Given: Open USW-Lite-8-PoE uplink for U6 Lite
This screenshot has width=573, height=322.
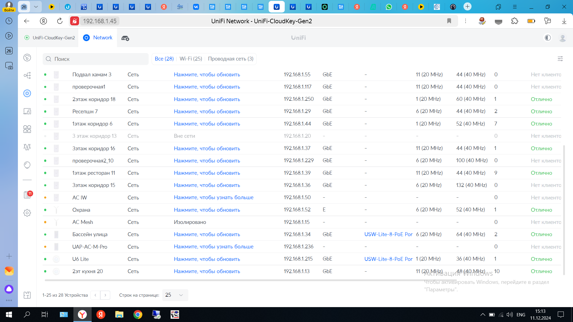Looking at the screenshot, I should (388, 259).
